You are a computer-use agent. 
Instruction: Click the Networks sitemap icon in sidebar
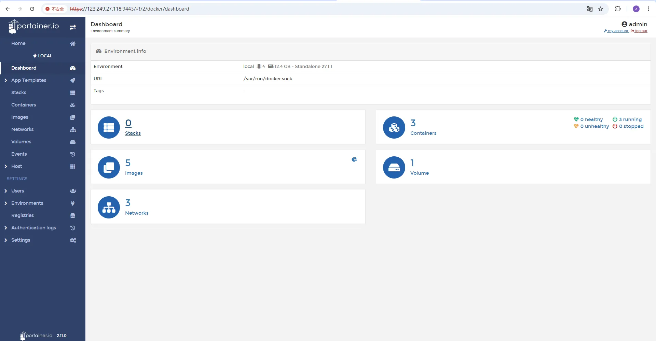(73, 130)
